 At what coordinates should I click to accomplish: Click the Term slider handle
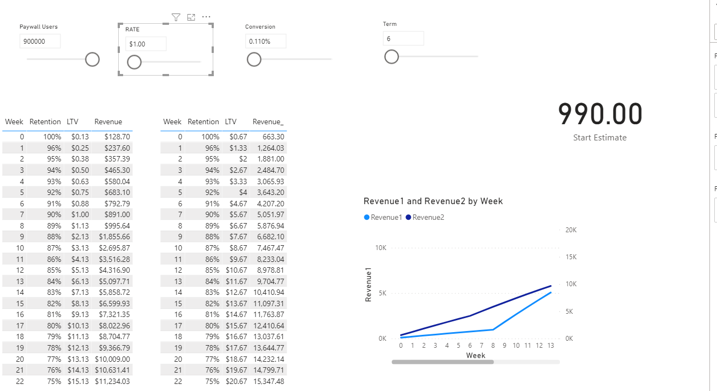pyautogui.click(x=391, y=57)
